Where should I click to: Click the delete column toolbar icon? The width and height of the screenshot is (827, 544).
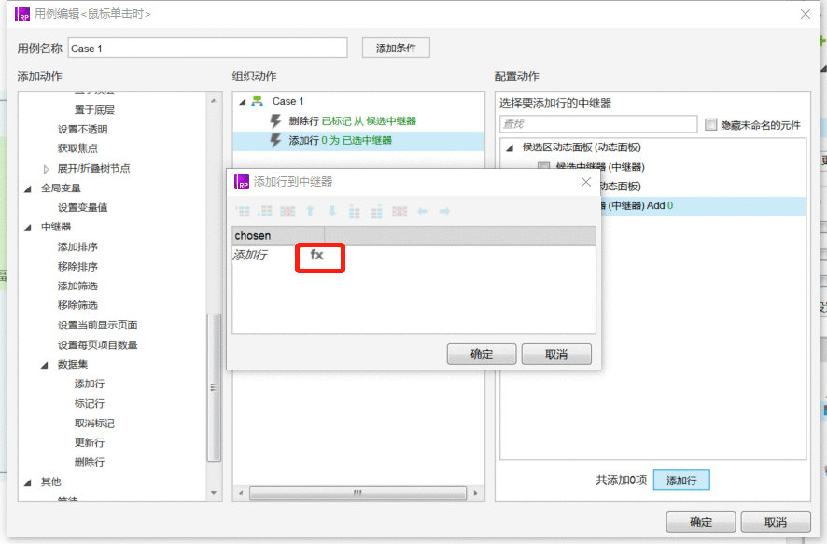pos(399,212)
